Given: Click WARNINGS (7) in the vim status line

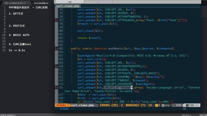Looking at the screenshot, I should 136,105.
